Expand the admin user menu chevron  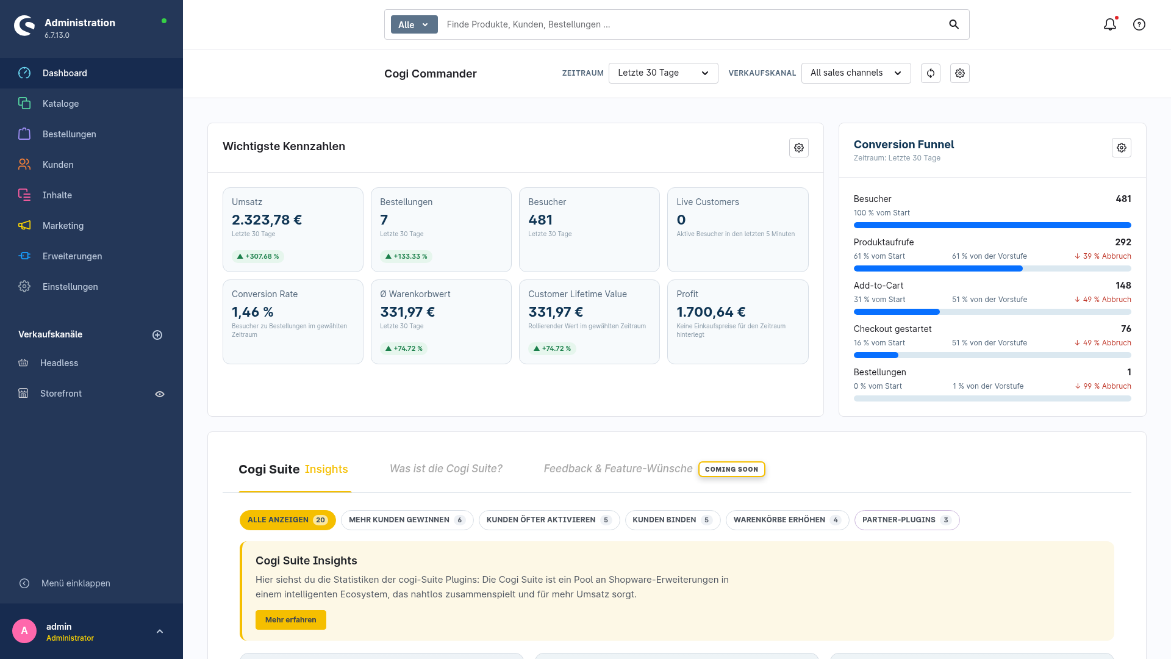click(x=160, y=632)
